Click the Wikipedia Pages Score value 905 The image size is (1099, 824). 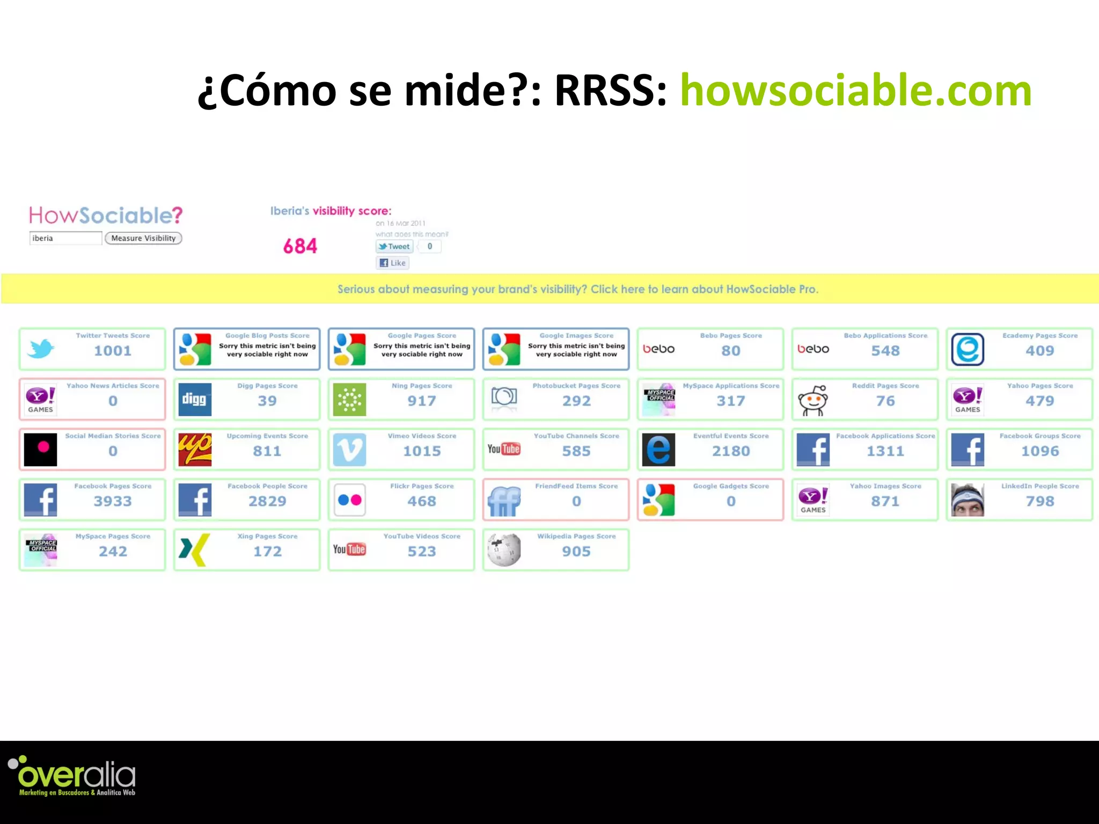(x=576, y=551)
